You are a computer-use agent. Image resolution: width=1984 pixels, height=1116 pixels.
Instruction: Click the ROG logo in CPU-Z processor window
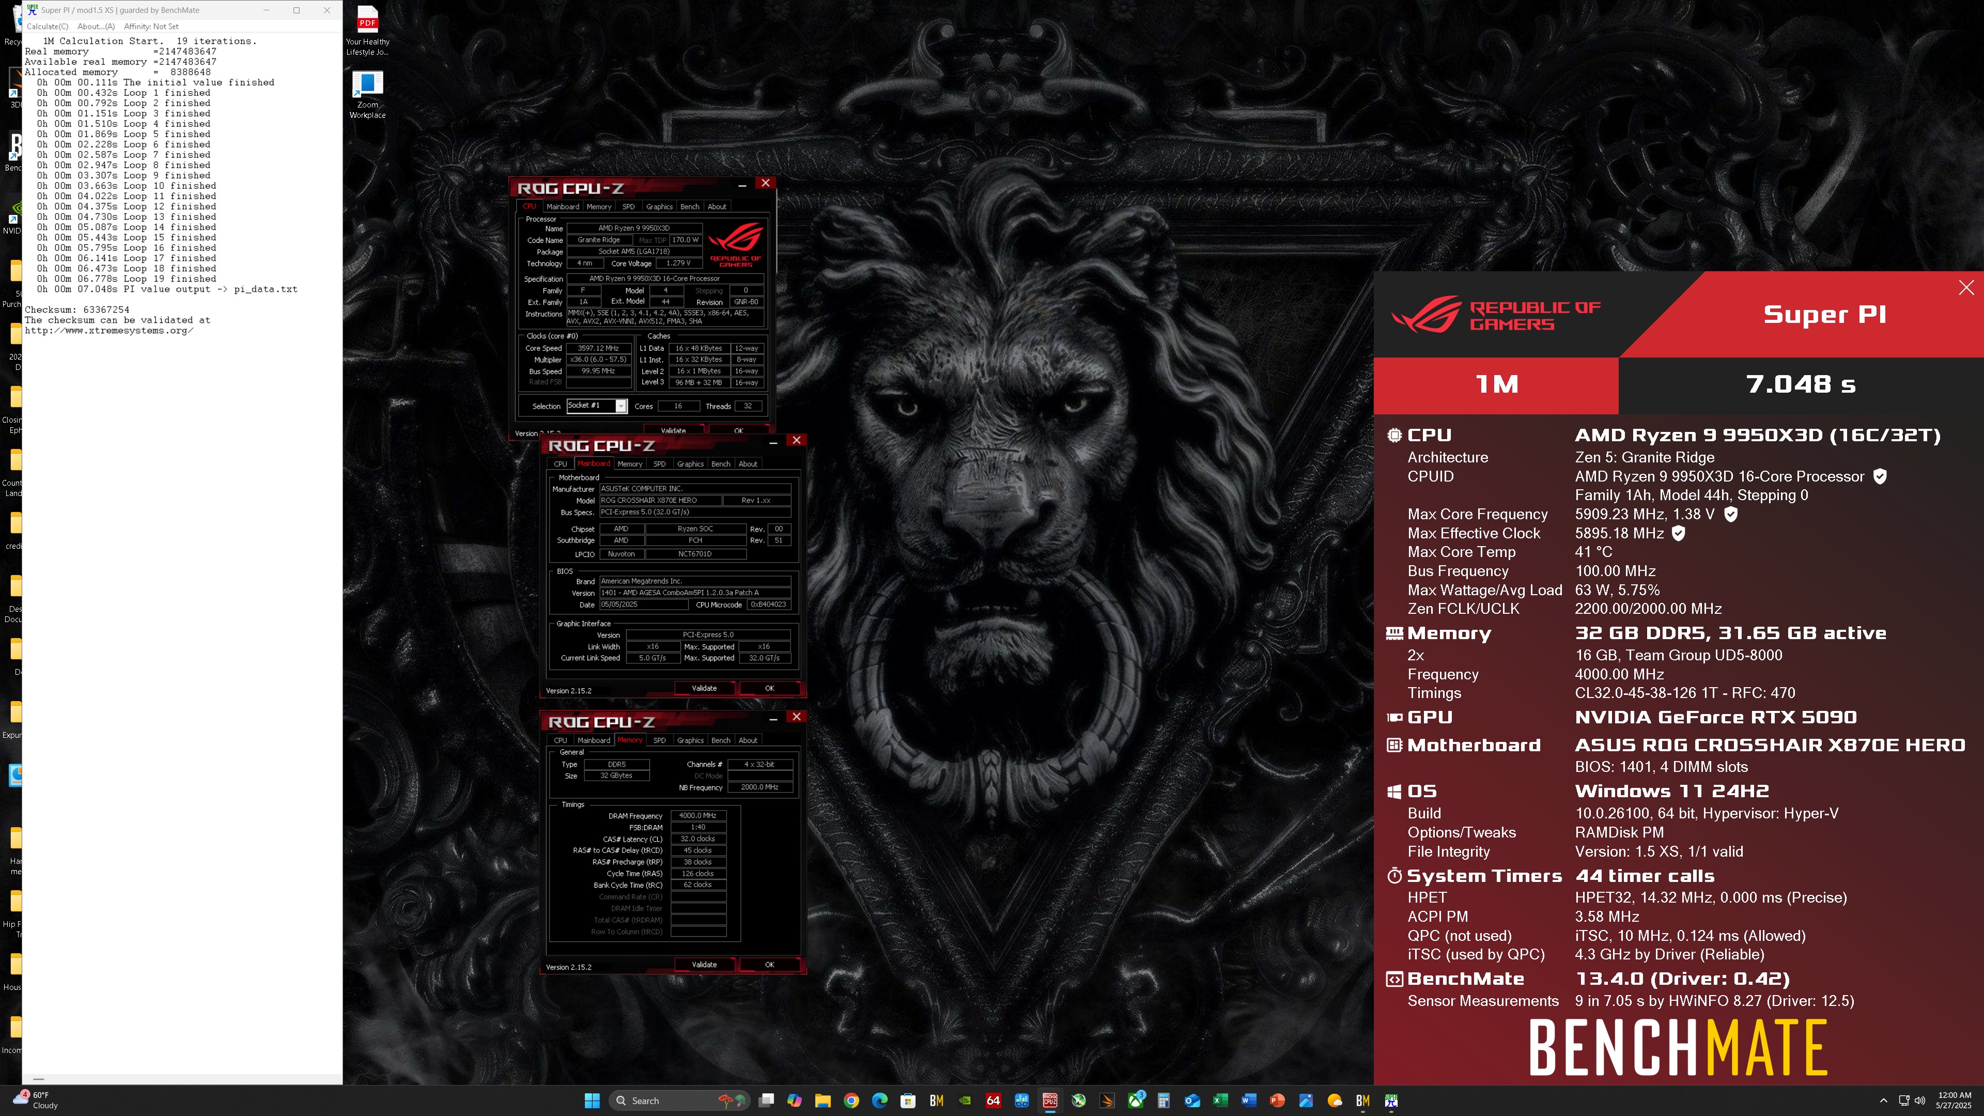(x=736, y=244)
